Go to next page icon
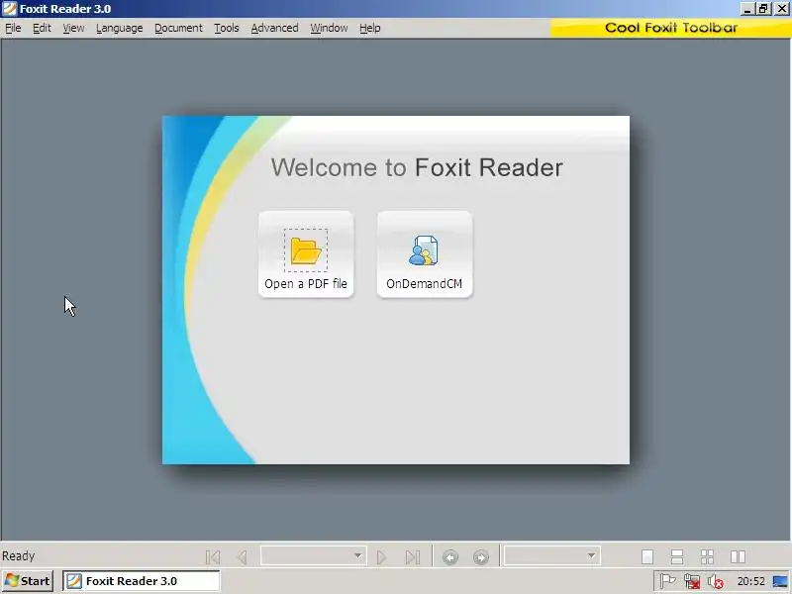 point(382,557)
